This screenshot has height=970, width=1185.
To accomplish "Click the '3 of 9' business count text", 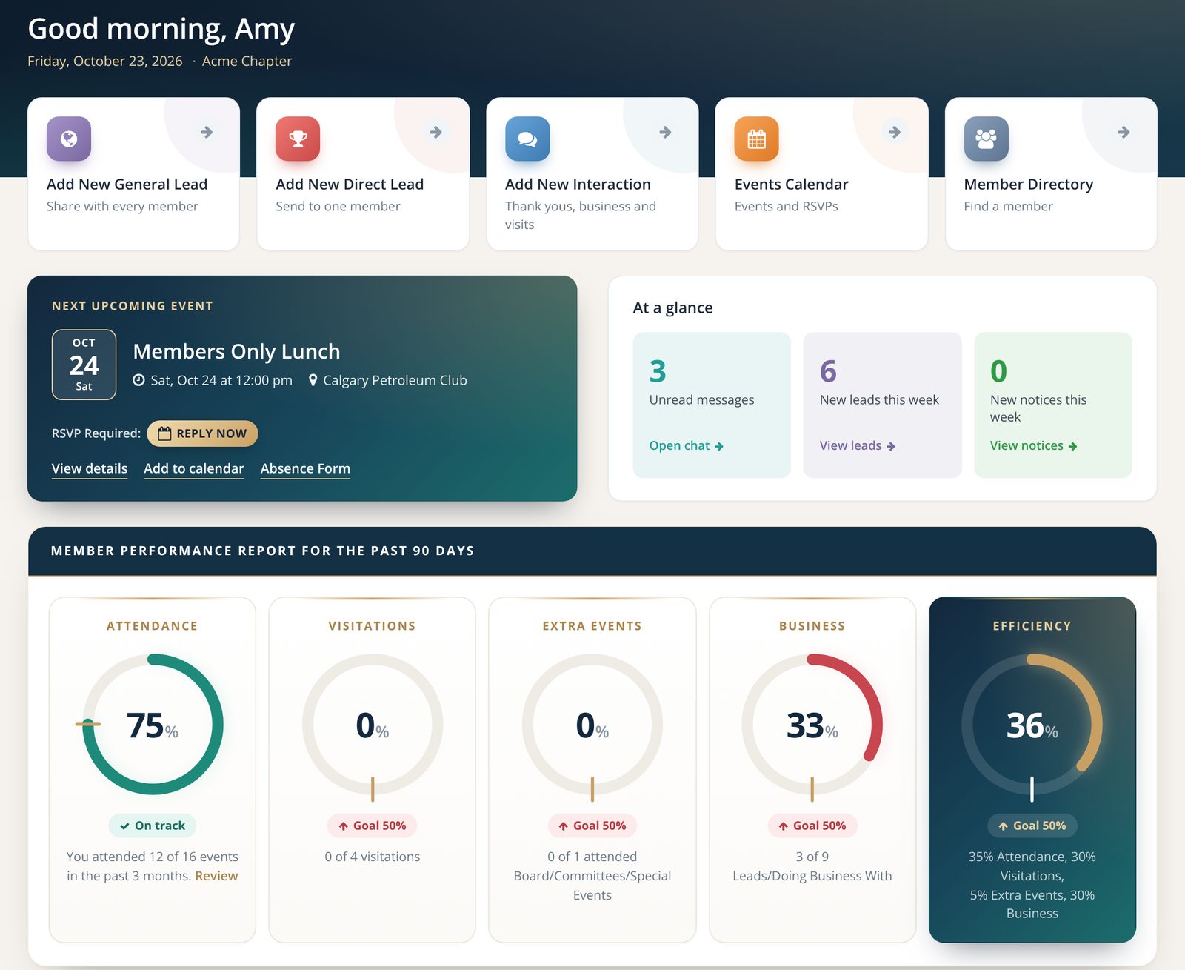I will pos(812,857).
